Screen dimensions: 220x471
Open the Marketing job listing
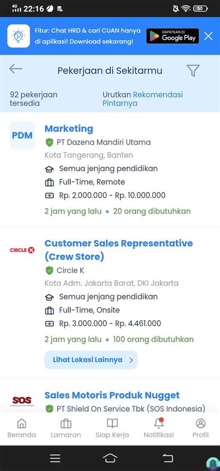pos(69,129)
